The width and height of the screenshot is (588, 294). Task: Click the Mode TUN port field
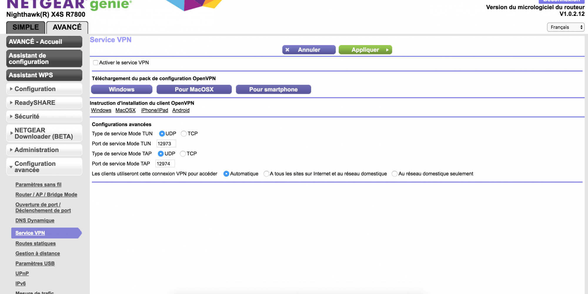point(166,143)
